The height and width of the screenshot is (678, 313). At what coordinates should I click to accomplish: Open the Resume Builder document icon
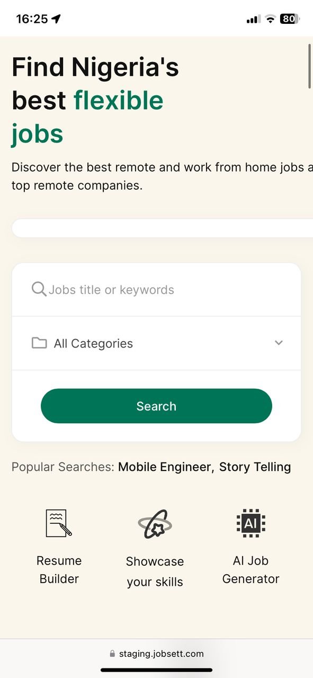point(59,523)
